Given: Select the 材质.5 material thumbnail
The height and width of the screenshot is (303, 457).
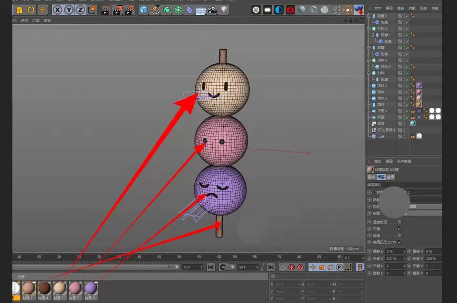Looking at the screenshot, I should [x=75, y=288].
